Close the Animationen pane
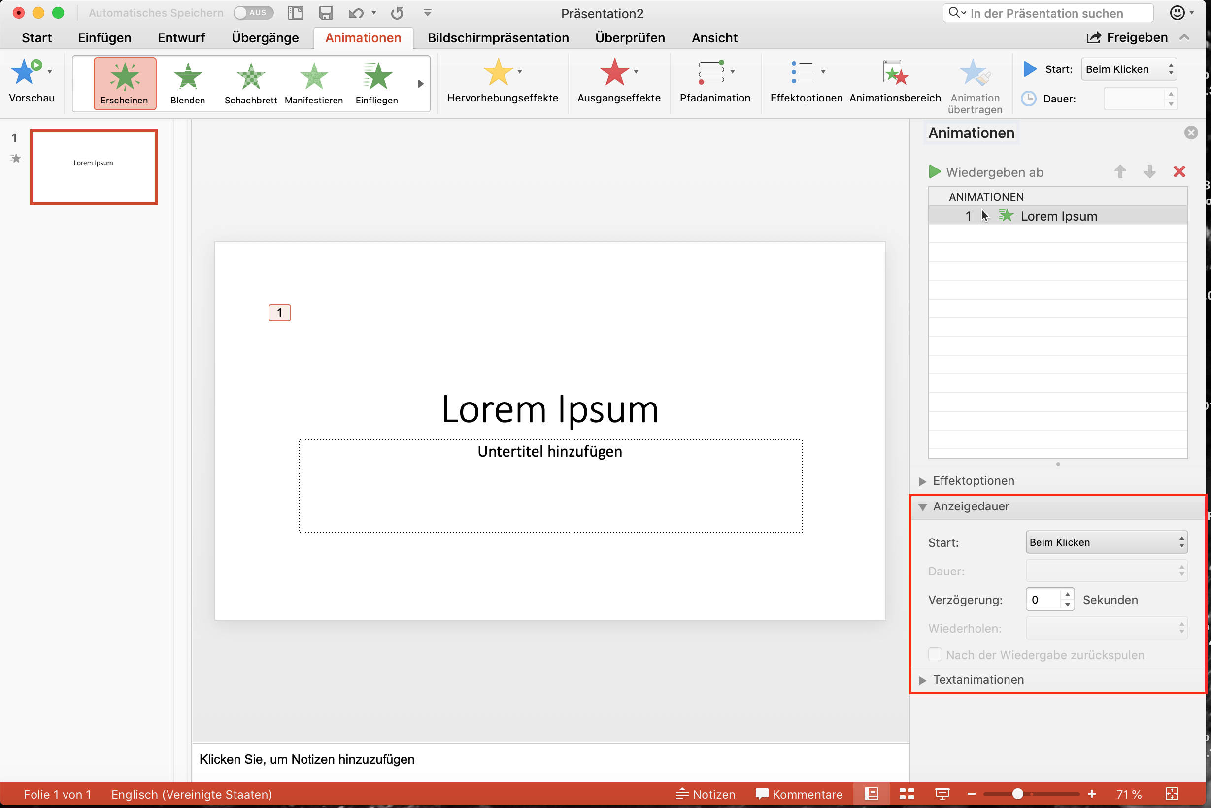Image resolution: width=1211 pixels, height=808 pixels. tap(1191, 133)
